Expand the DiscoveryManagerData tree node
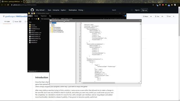 tap(50, 32)
